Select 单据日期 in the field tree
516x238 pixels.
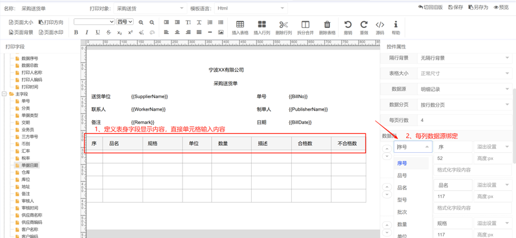(x=30, y=165)
